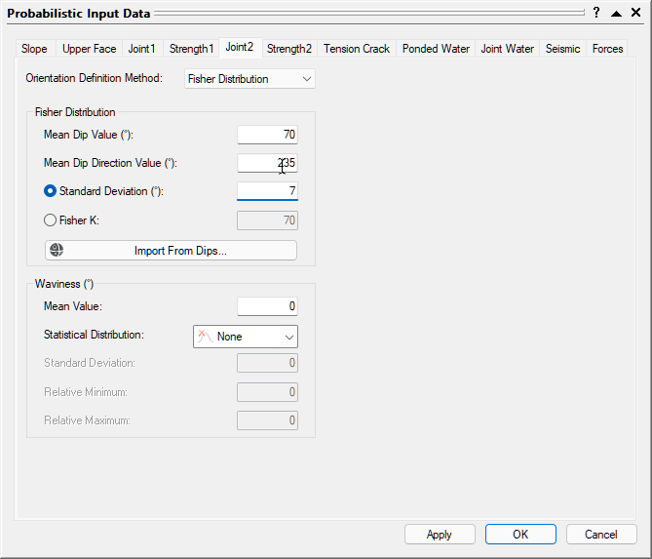Click the Mean Dip Direction Value field
652x559 pixels.
(x=267, y=163)
